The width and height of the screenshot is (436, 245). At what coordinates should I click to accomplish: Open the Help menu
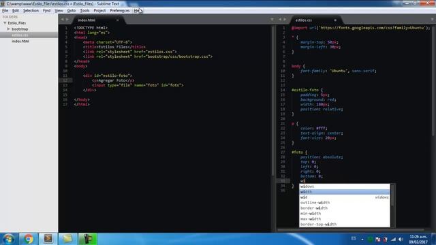click(138, 11)
